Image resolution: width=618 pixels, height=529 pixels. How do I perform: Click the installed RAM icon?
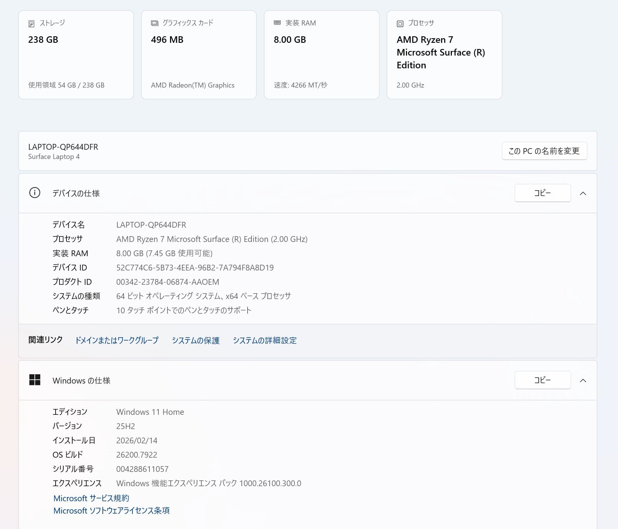coord(277,23)
